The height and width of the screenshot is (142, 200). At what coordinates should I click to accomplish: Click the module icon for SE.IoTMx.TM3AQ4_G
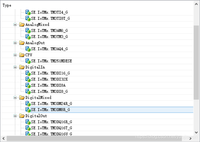pyautogui.click(x=28, y=49)
